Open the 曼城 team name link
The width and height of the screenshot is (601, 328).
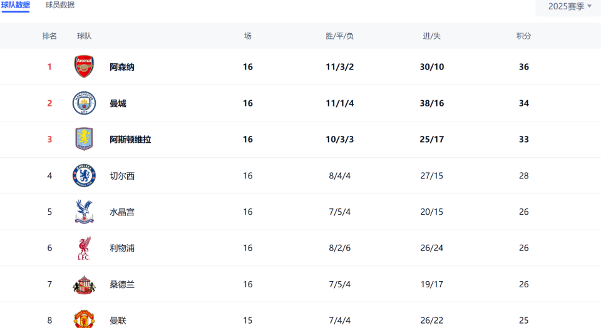coord(118,103)
